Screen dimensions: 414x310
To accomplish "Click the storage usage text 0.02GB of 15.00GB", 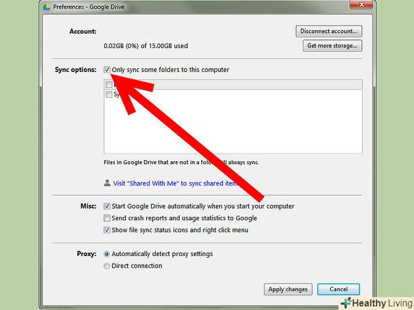I will click(x=146, y=46).
